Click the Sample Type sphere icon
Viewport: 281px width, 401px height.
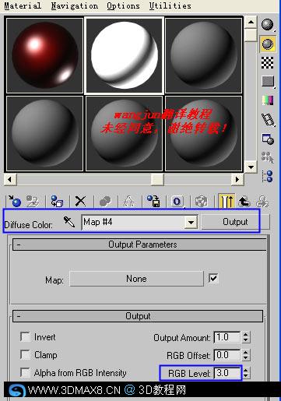(268, 25)
